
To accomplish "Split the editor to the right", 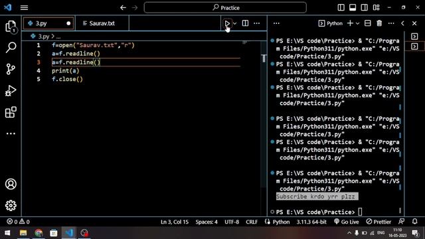I will [245, 23].
